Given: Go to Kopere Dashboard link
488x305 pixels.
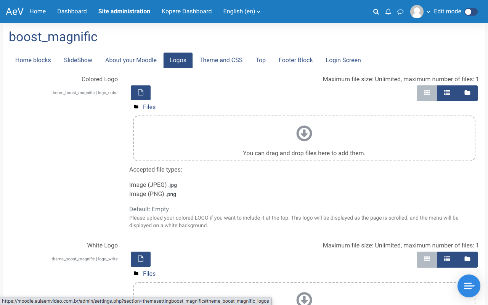Looking at the screenshot, I should pos(186,11).
